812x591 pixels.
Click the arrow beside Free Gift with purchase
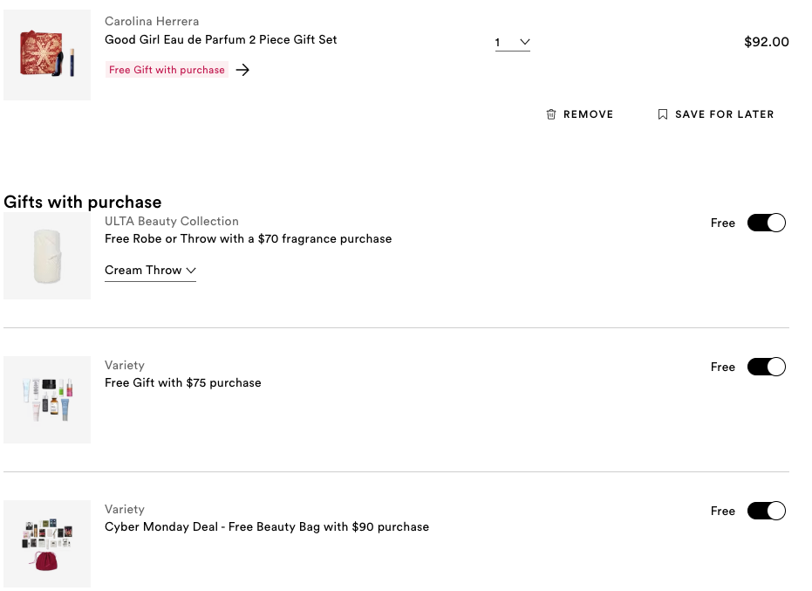pyautogui.click(x=242, y=70)
